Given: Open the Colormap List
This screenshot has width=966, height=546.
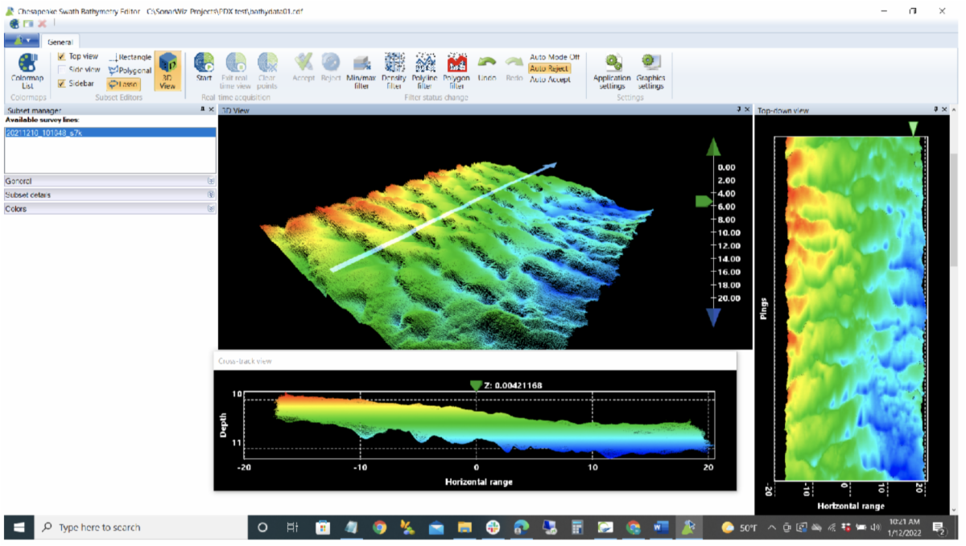Looking at the screenshot, I should click(x=27, y=70).
